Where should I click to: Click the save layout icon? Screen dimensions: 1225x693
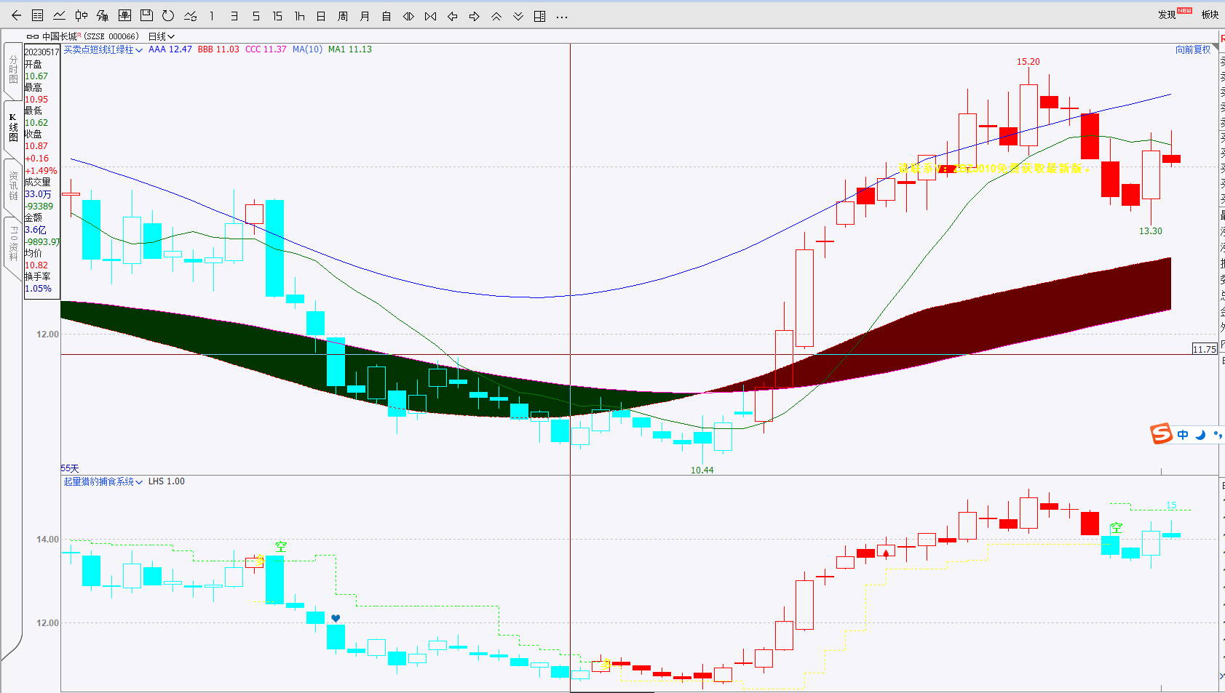[146, 15]
